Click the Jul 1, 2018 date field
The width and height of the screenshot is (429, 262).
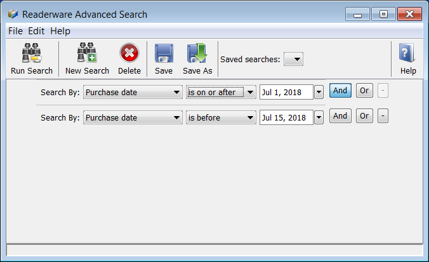(286, 92)
